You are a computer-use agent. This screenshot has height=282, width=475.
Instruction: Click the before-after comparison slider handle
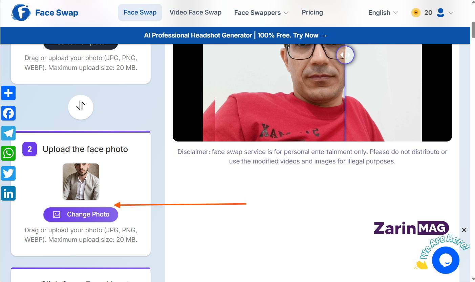click(x=345, y=55)
